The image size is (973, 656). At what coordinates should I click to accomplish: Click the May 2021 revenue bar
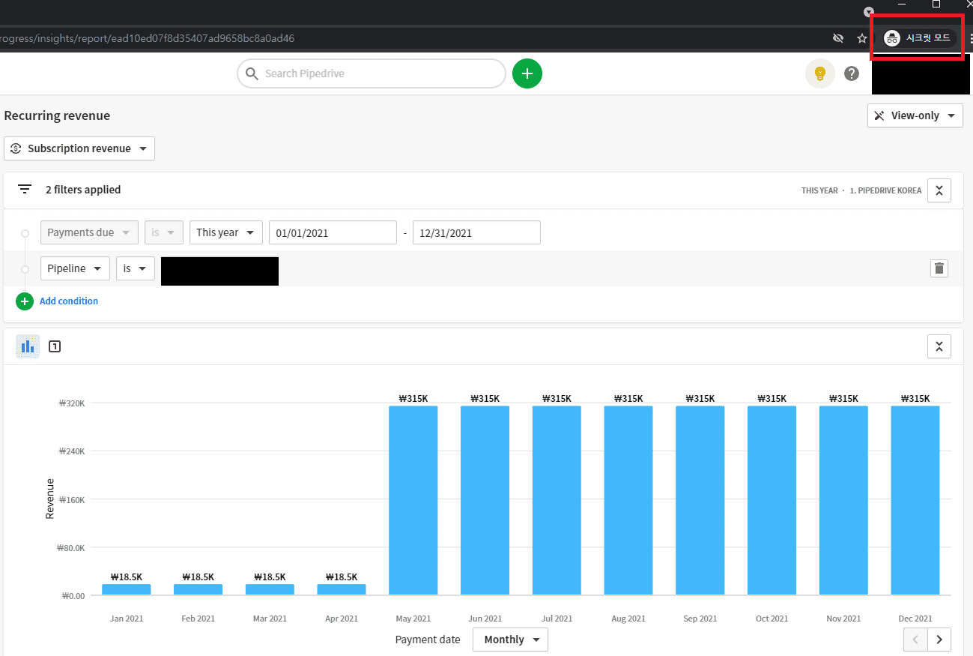tap(413, 501)
